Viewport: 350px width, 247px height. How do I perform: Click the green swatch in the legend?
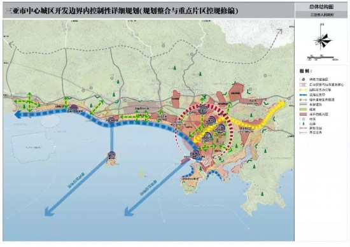coord(303,109)
